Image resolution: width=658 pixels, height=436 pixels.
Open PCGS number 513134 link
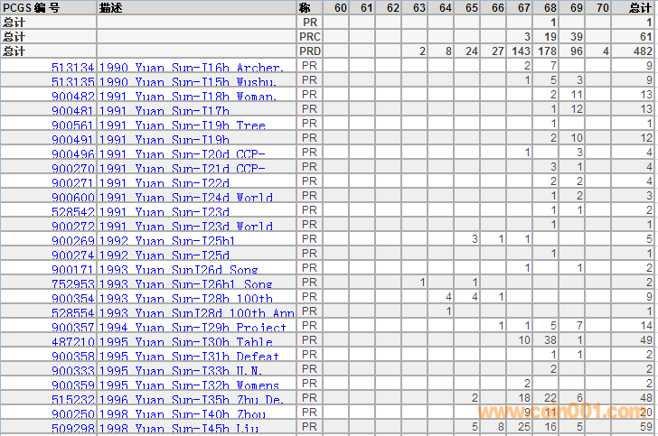pos(72,67)
